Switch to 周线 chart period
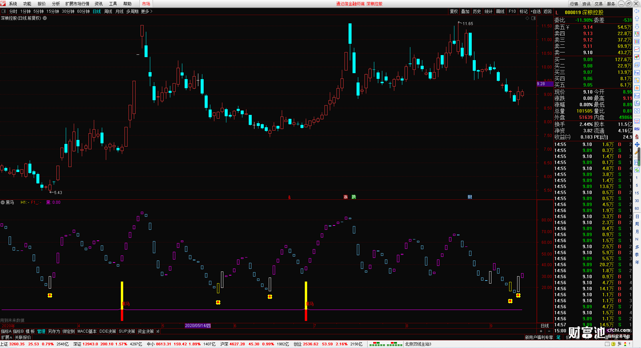The width and height of the screenshot is (641, 348). click(x=108, y=11)
